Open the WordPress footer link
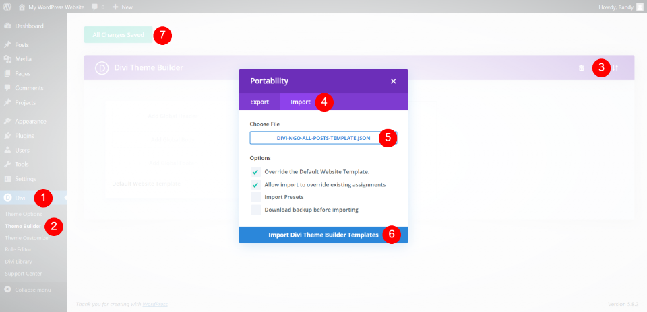 point(155,304)
